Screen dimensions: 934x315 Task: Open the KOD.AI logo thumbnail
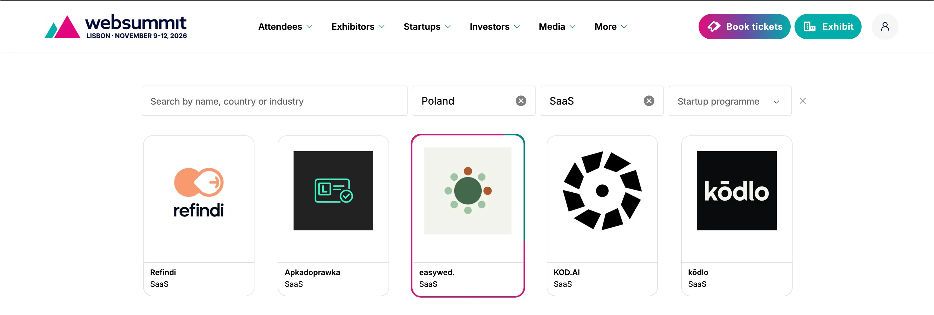[x=602, y=190]
